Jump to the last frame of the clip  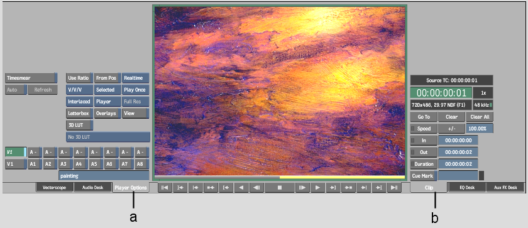[394, 188]
